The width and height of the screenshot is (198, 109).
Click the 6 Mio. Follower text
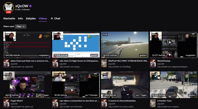22,10
